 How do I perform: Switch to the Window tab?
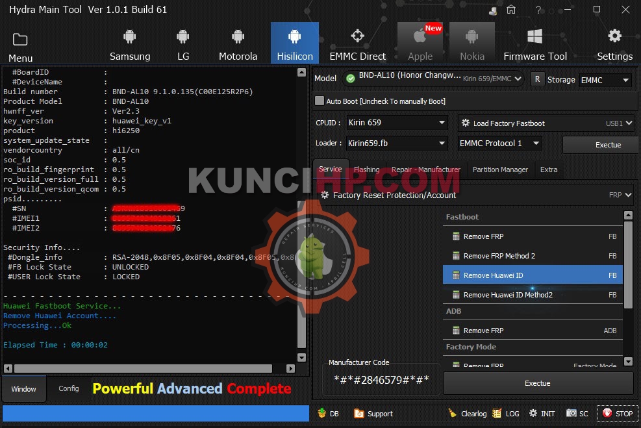pyautogui.click(x=24, y=389)
